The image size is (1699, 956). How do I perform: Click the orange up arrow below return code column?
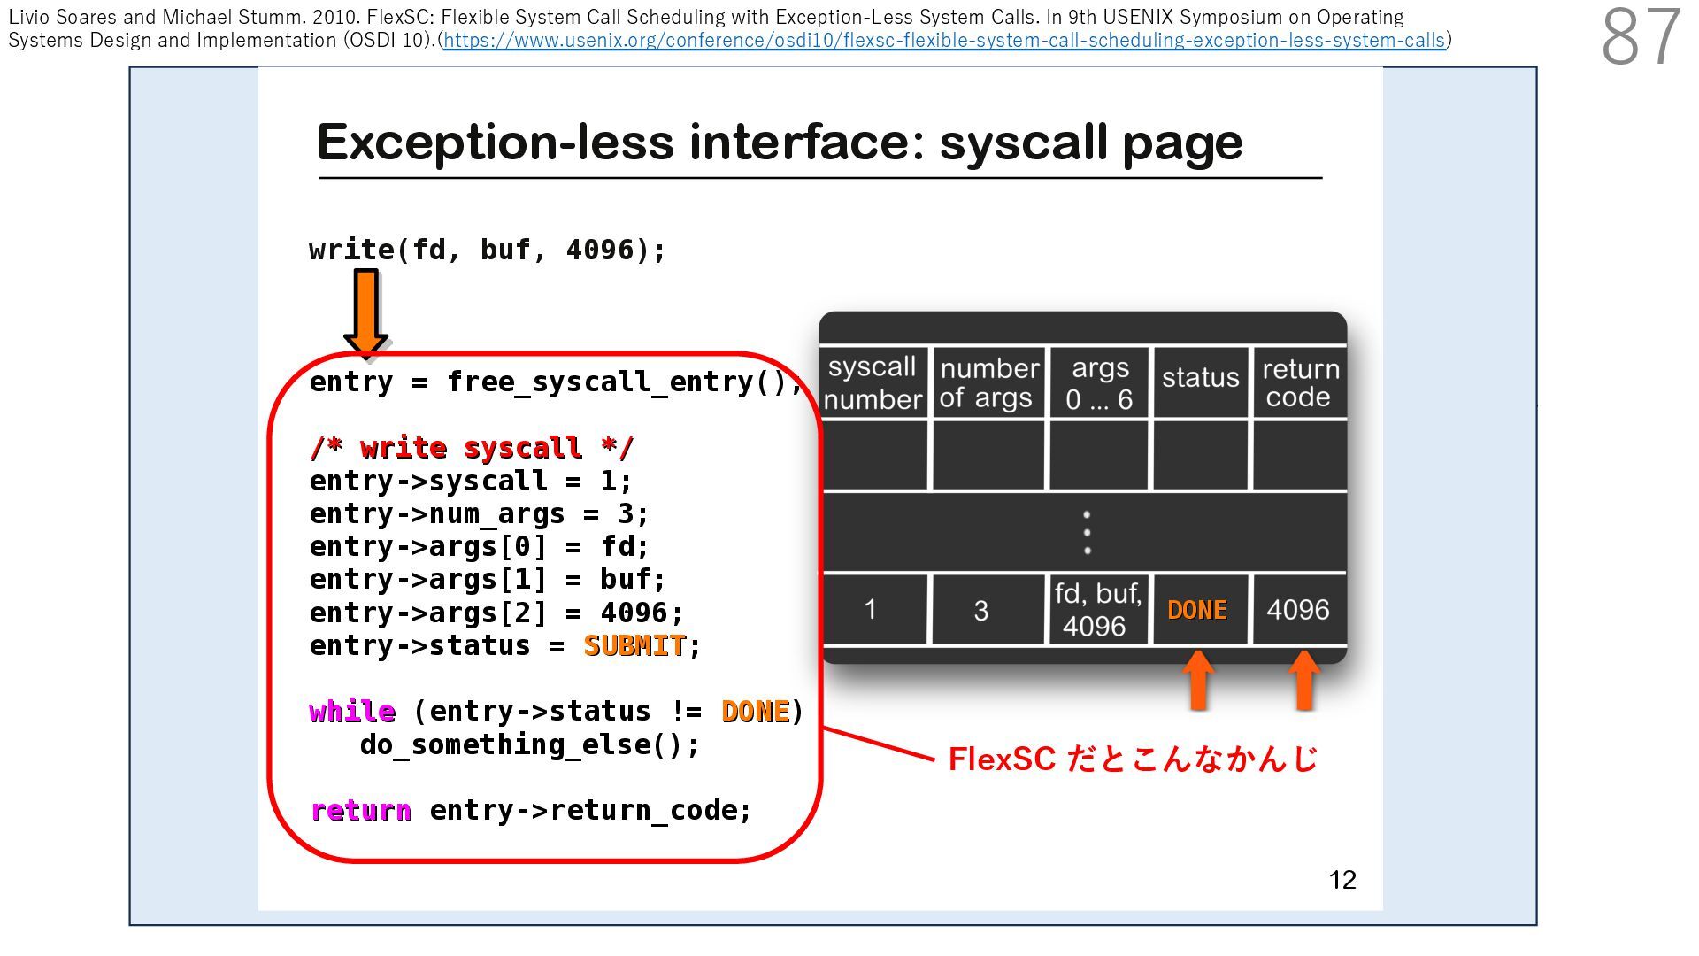click(x=1303, y=680)
